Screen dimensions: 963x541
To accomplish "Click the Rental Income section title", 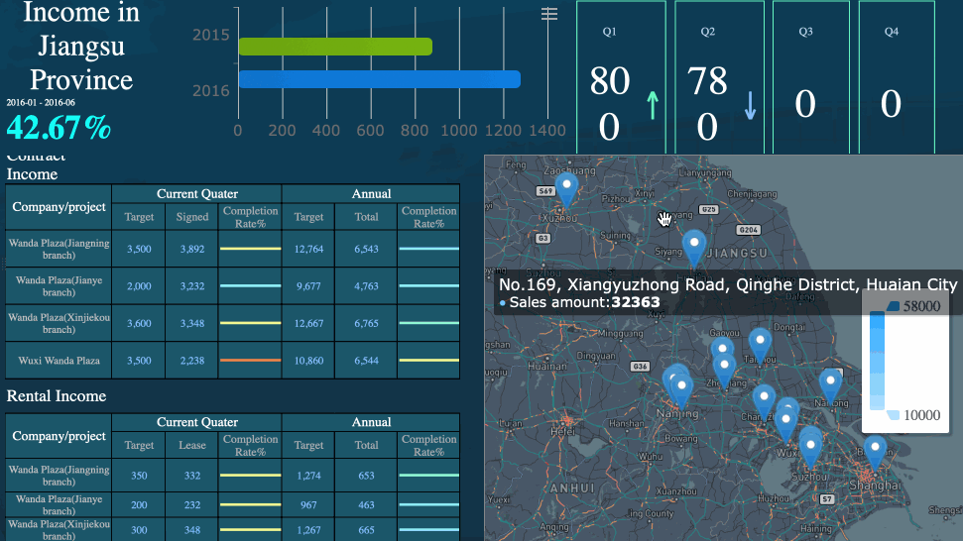I will coord(57,396).
